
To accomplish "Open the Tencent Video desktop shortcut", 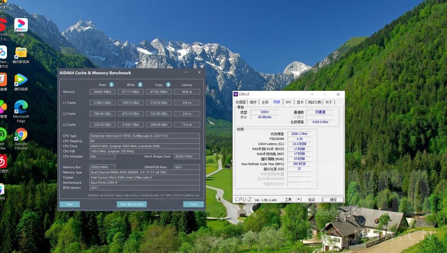I will (21, 80).
